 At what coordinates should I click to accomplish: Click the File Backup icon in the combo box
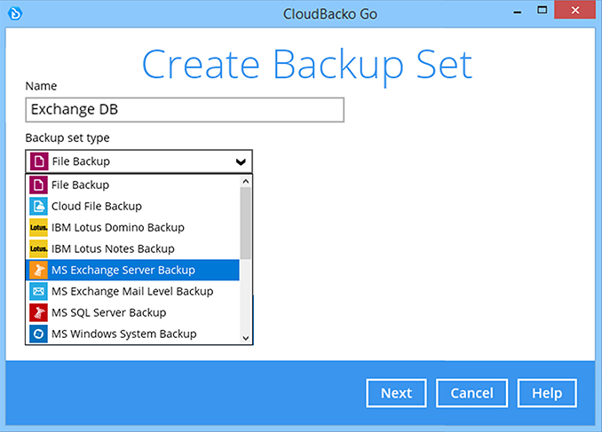[39, 161]
